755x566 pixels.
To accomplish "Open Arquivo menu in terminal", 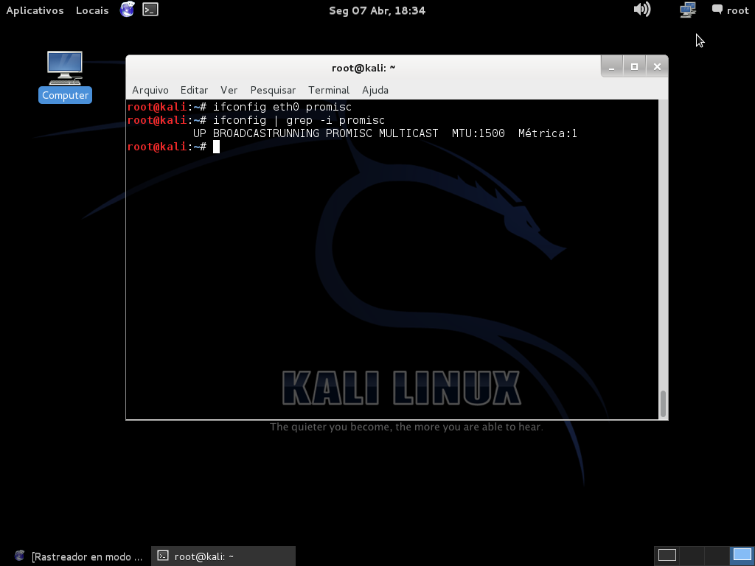I will point(150,90).
